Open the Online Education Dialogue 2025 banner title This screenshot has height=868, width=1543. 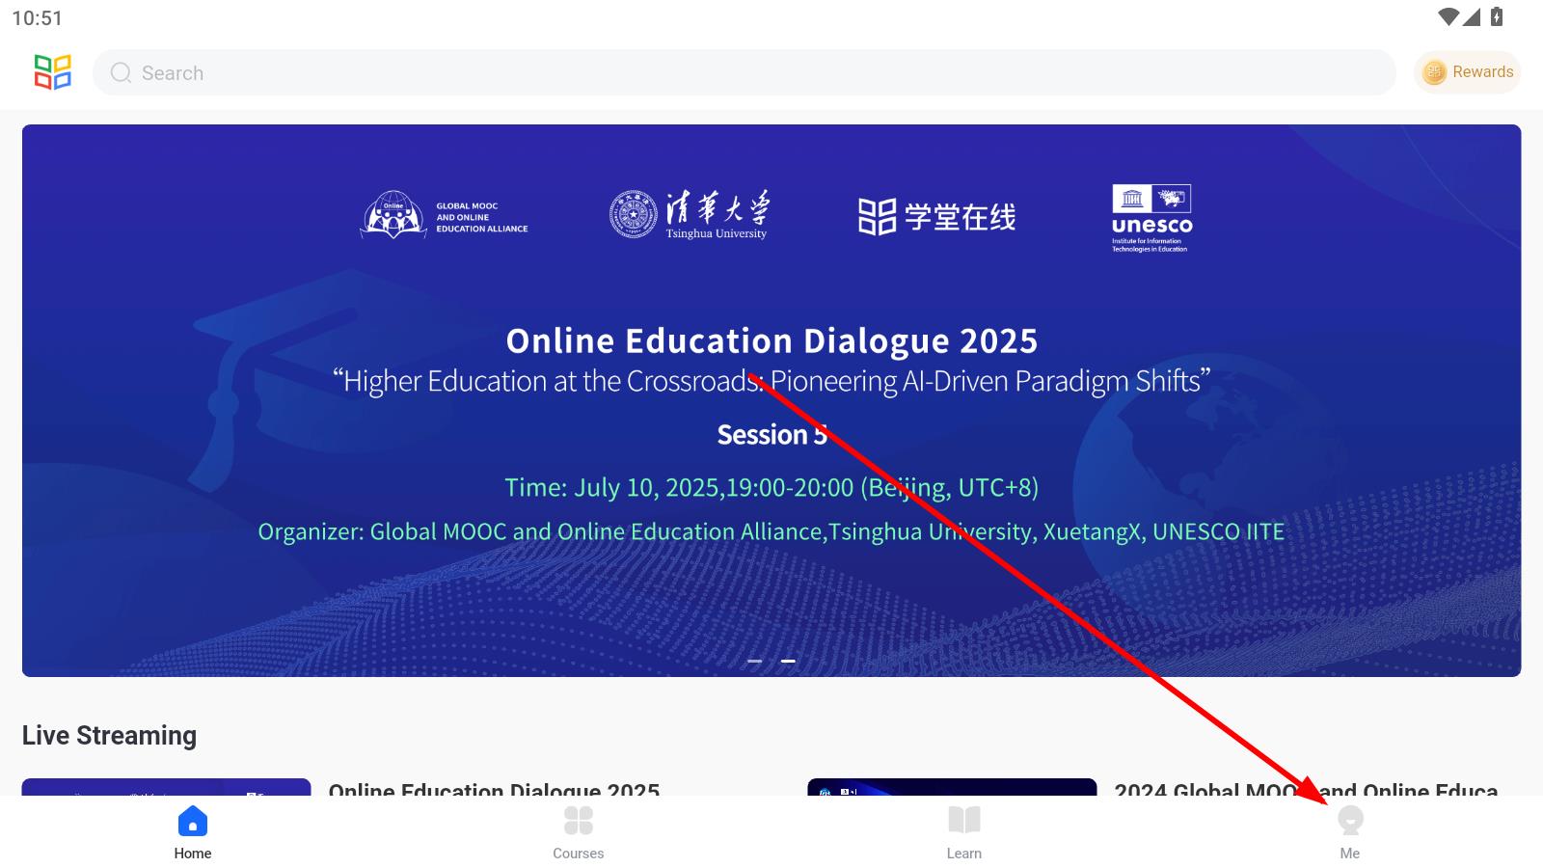click(x=771, y=340)
